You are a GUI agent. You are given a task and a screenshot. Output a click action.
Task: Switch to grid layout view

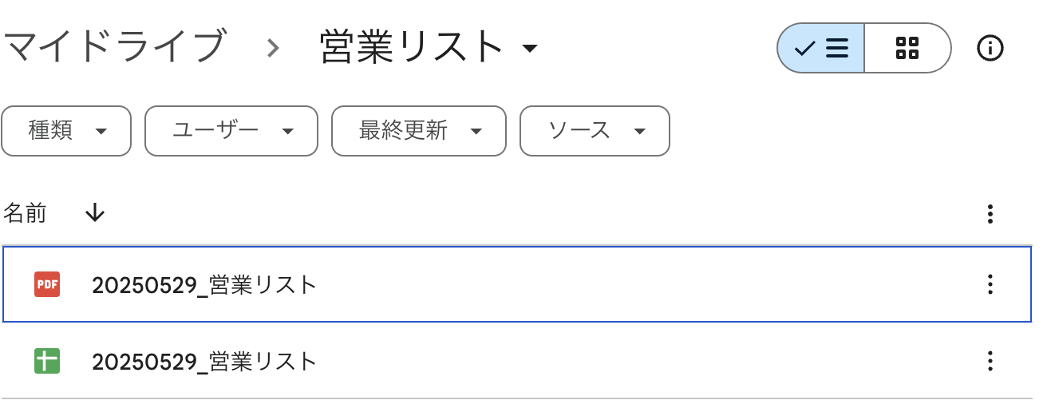[907, 48]
